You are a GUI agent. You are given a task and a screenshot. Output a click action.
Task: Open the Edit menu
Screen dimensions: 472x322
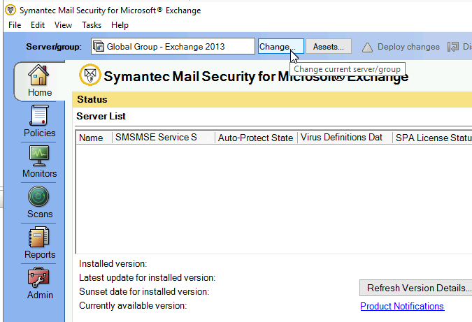(38, 25)
